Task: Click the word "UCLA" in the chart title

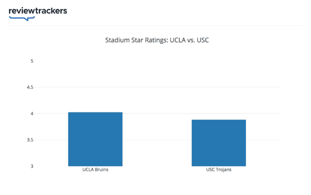Action: [x=177, y=40]
